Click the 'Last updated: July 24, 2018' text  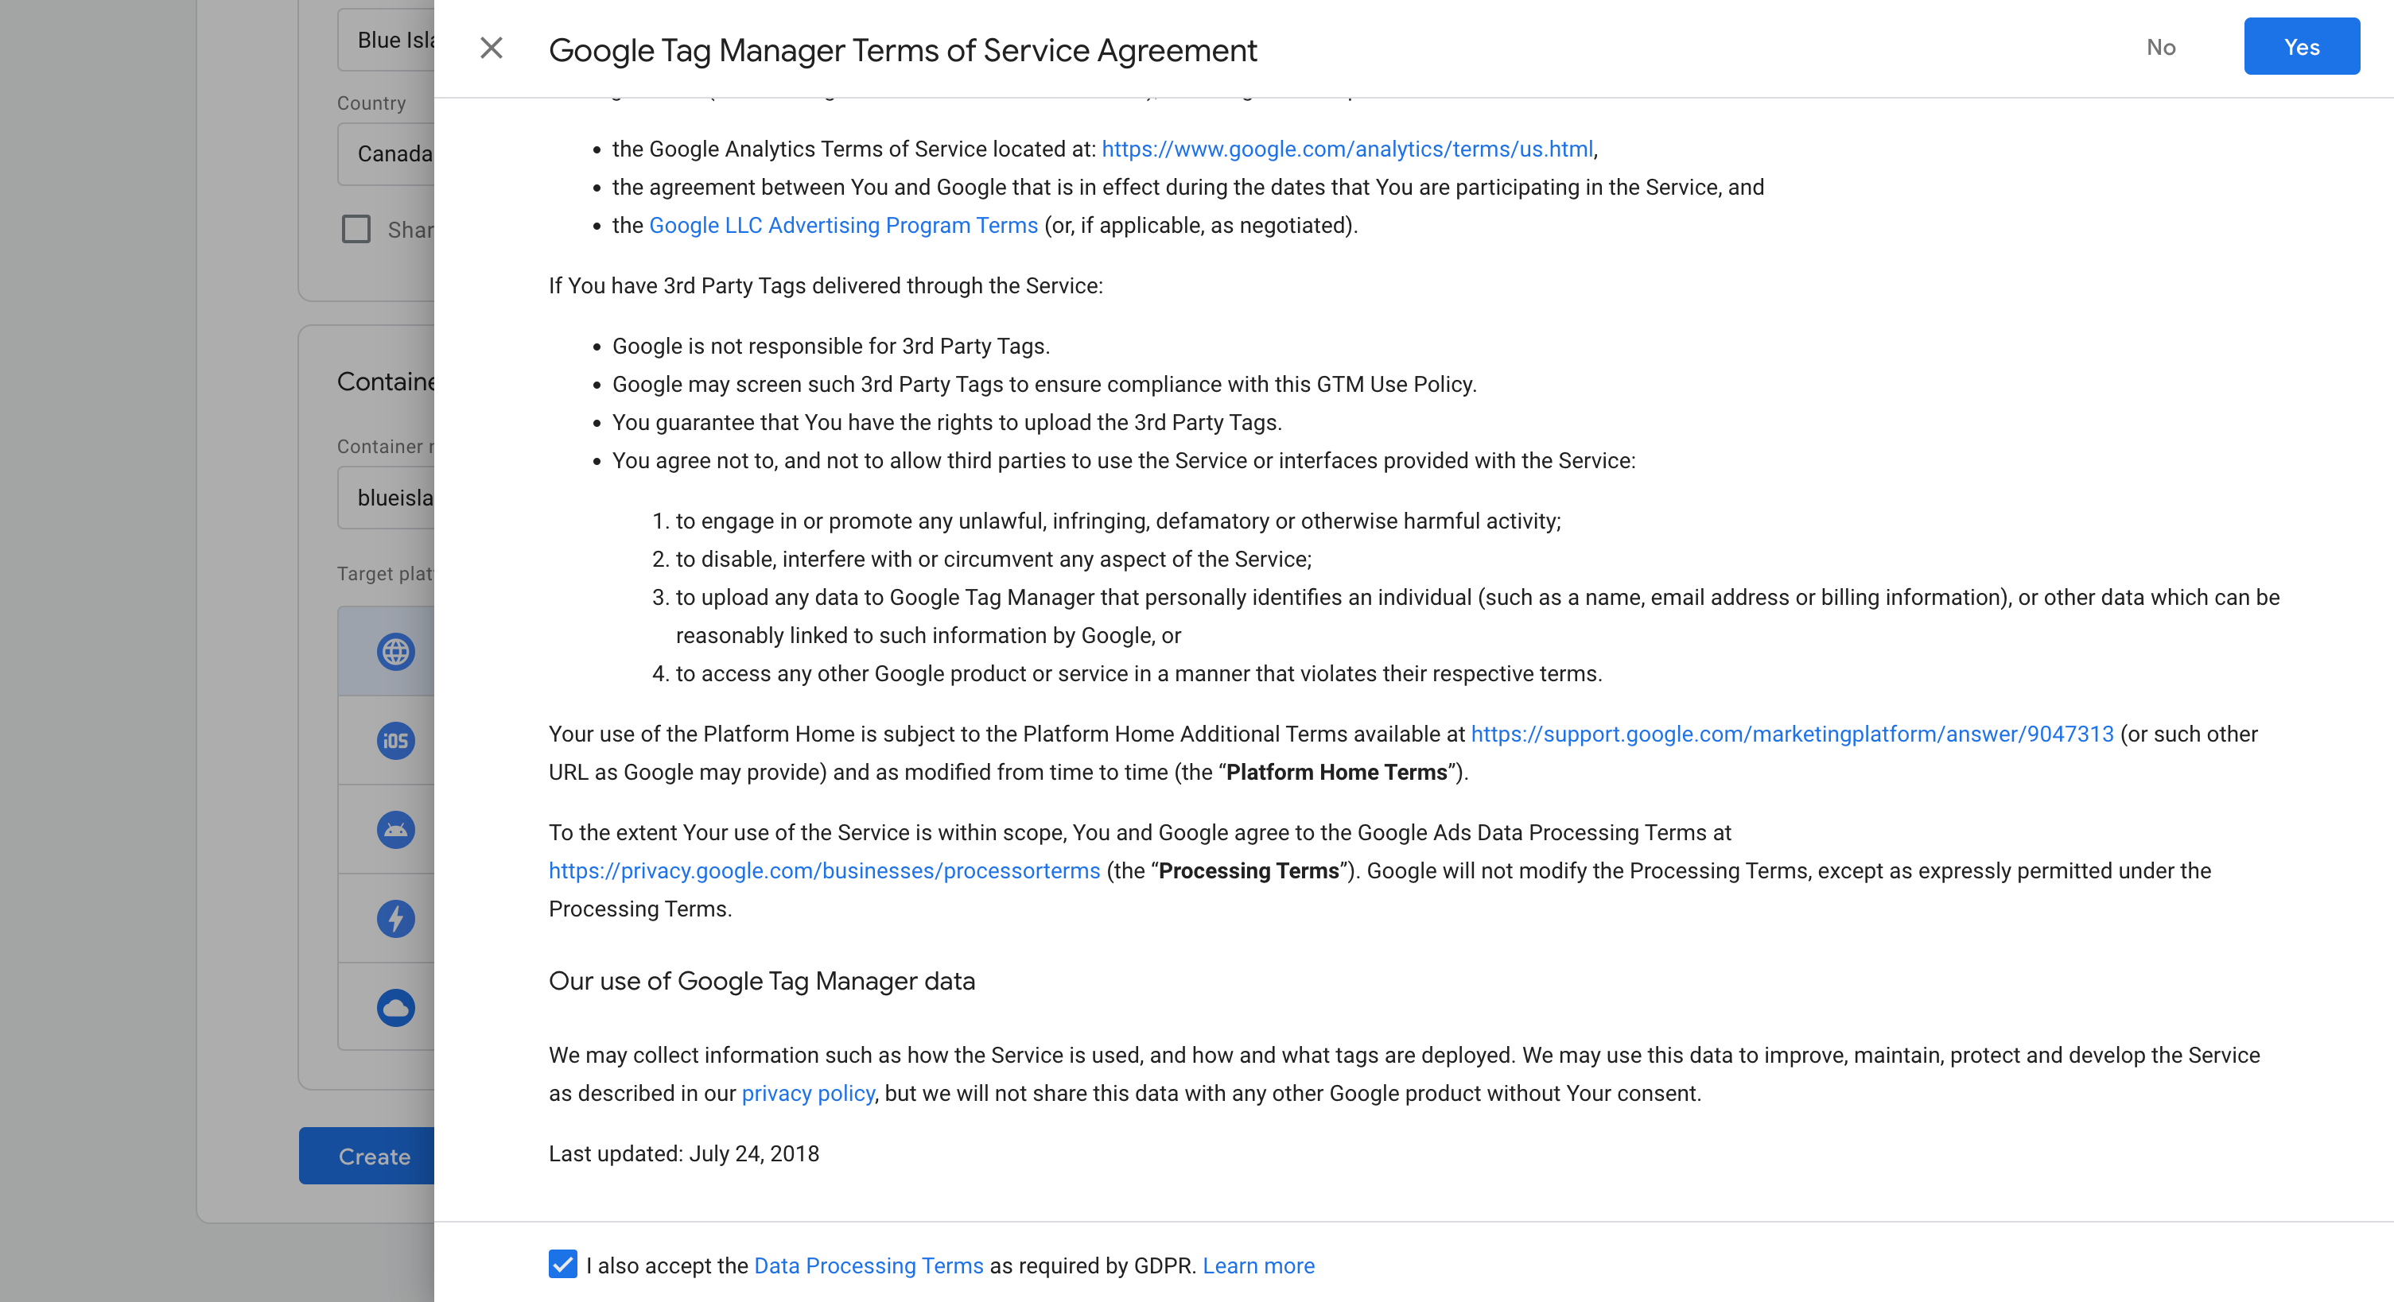coord(684,1153)
